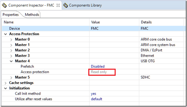Select the Master 5 label

[22, 77]
